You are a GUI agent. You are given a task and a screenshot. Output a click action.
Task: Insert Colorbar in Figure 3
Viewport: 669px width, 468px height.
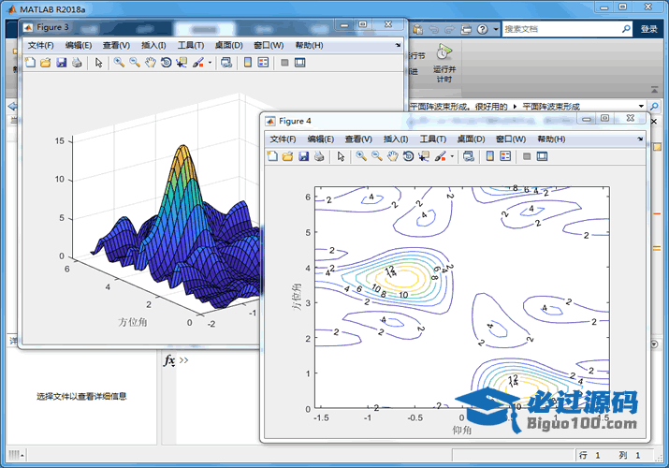[248, 63]
